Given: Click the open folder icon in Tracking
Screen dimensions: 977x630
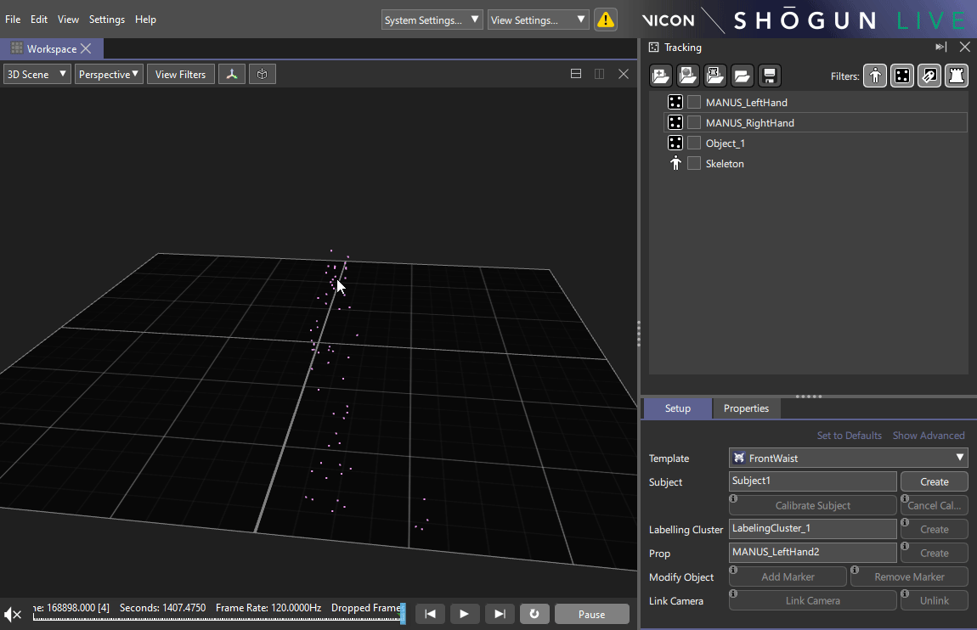Looking at the screenshot, I should tap(742, 76).
